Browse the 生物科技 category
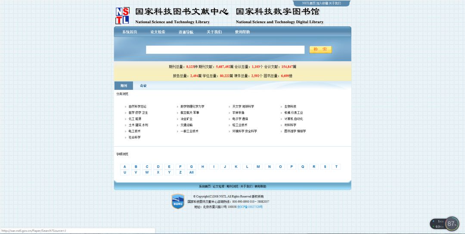465x234 pixels. point(290,107)
